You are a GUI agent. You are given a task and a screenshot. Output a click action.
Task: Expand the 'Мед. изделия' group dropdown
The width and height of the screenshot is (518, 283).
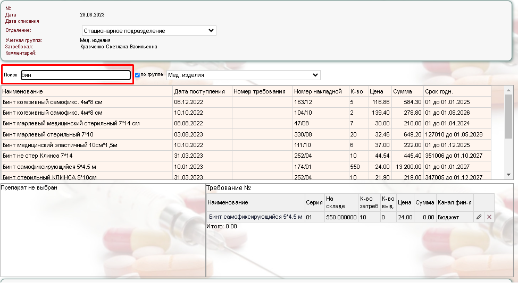(244, 75)
